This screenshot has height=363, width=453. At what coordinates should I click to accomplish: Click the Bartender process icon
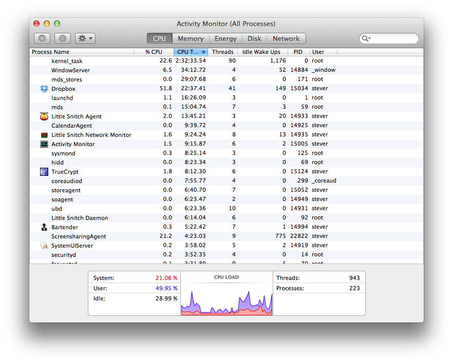(x=44, y=227)
